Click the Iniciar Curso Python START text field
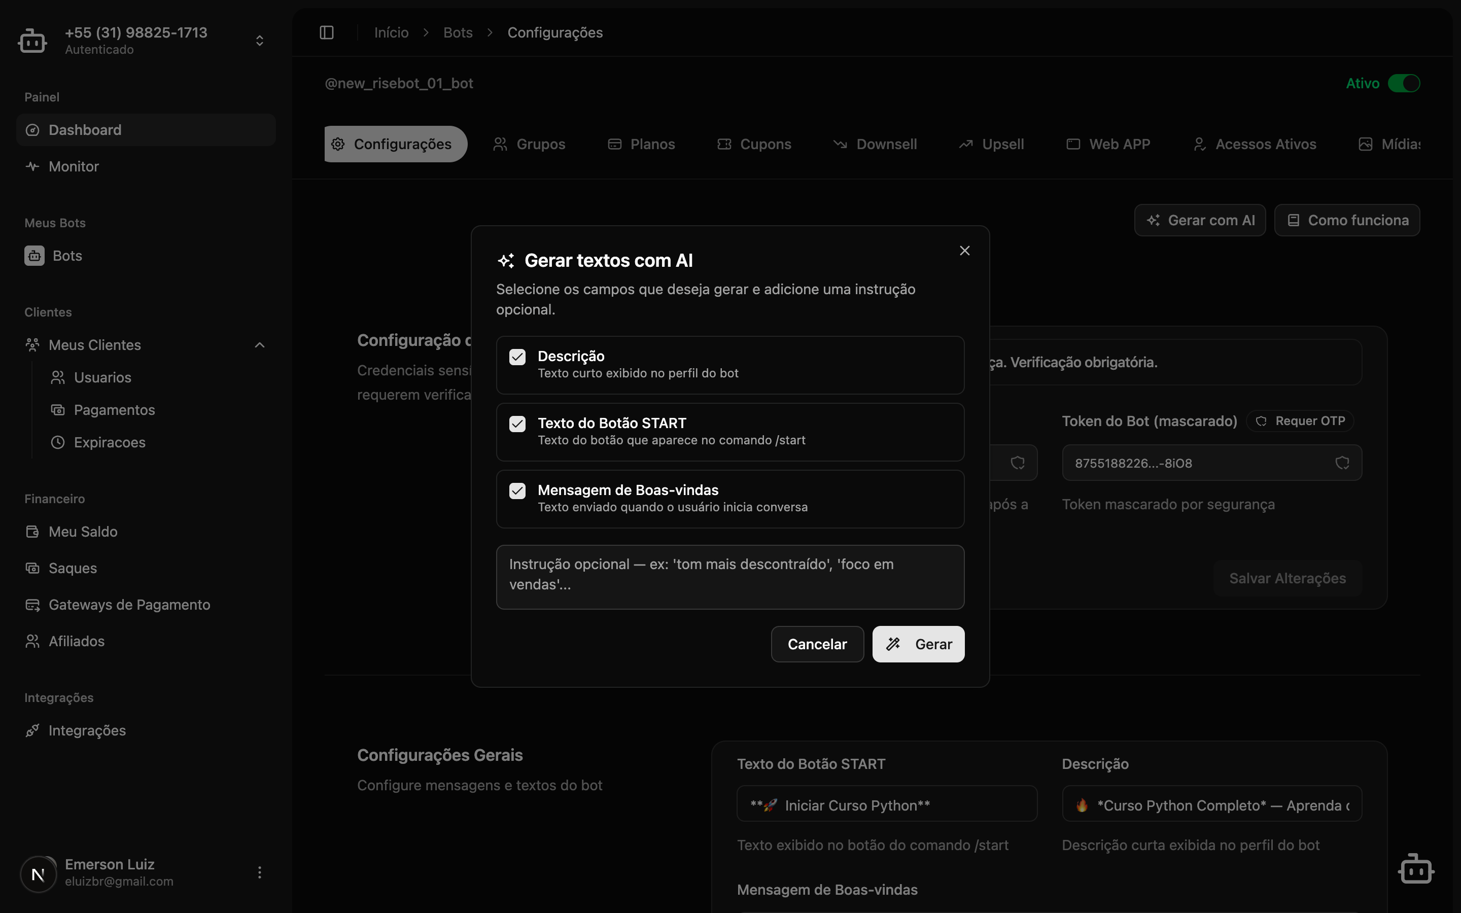1461x913 pixels. tap(887, 804)
